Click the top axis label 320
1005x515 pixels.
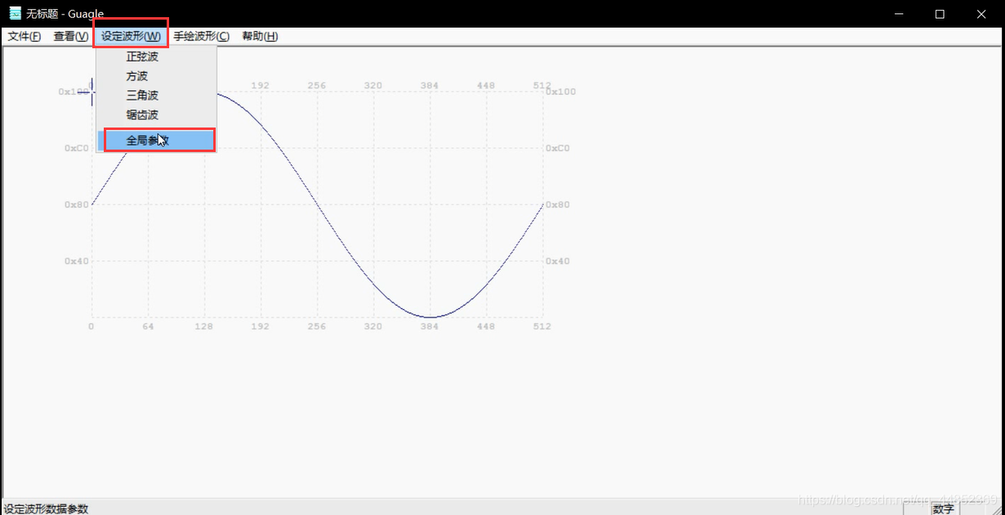(x=373, y=85)
